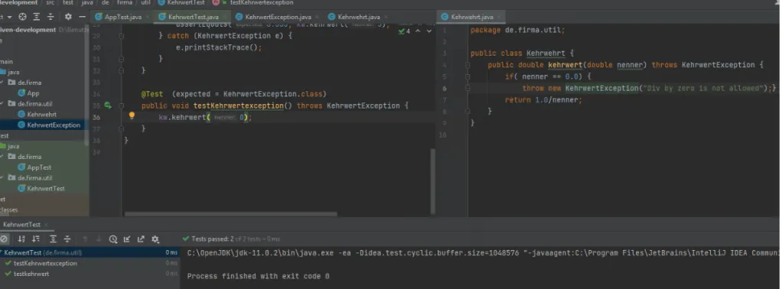Click the locate-in-project crosshair icon
Screen dimensions: 782x289
tap(22, 17)
